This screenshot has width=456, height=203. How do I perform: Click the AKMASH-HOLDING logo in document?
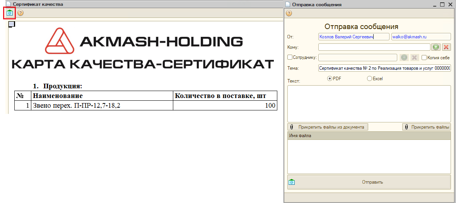[x=143, y=41]
